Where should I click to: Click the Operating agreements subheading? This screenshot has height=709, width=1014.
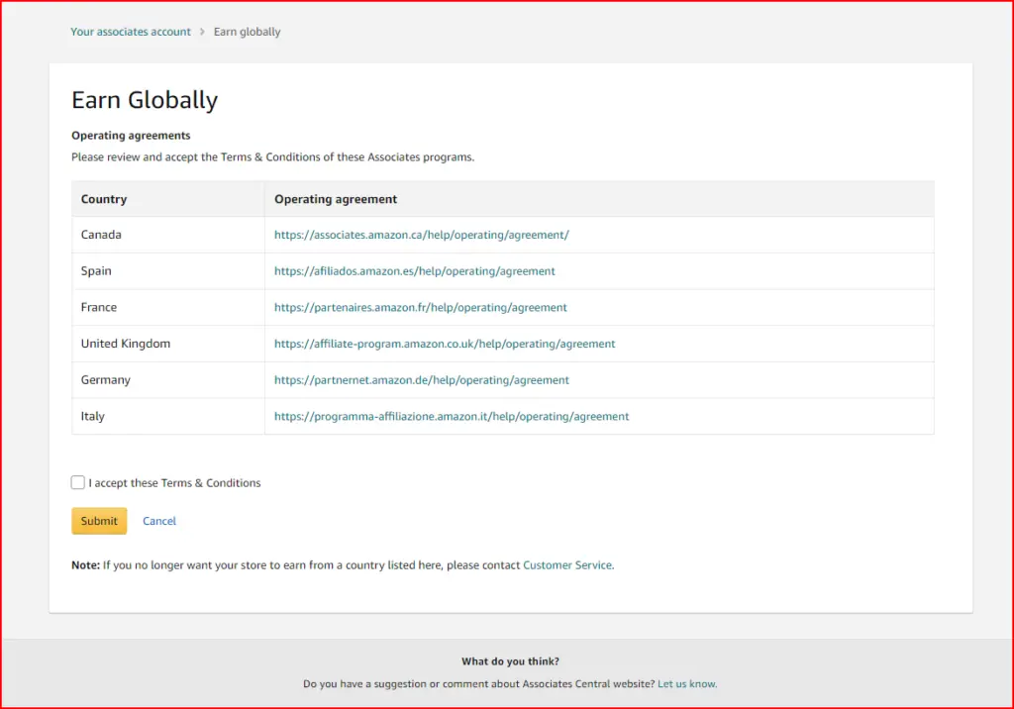tap(131, 136)
